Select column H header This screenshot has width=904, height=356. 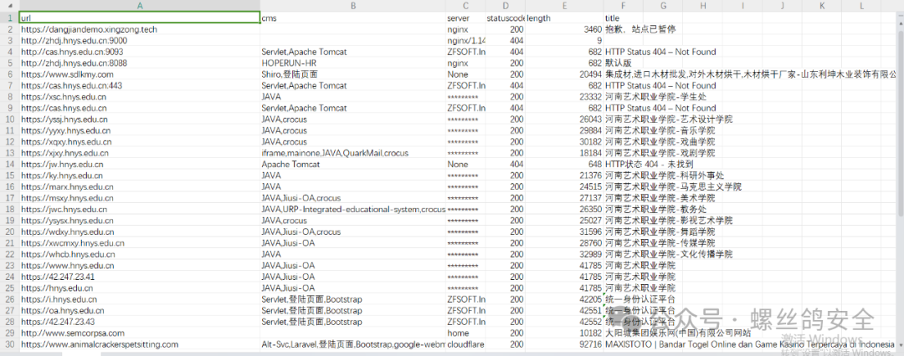coord(702,6)
